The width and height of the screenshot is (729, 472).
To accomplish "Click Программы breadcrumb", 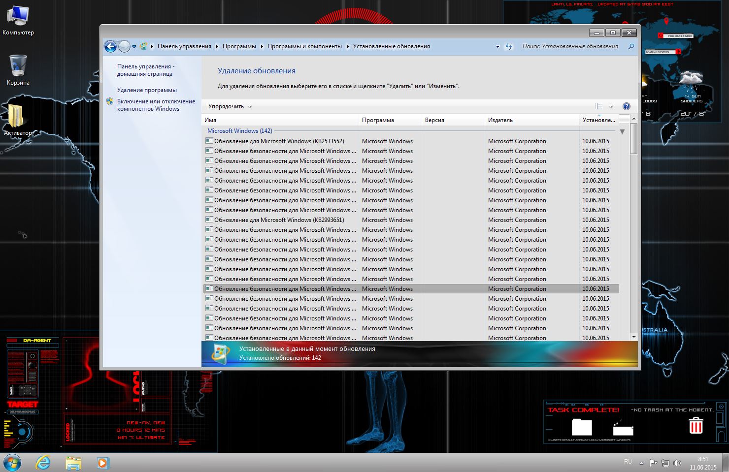I will tap(239, 46).
